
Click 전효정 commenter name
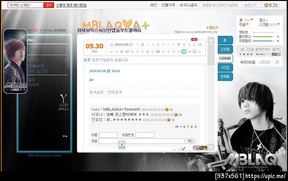pos(97,120)
